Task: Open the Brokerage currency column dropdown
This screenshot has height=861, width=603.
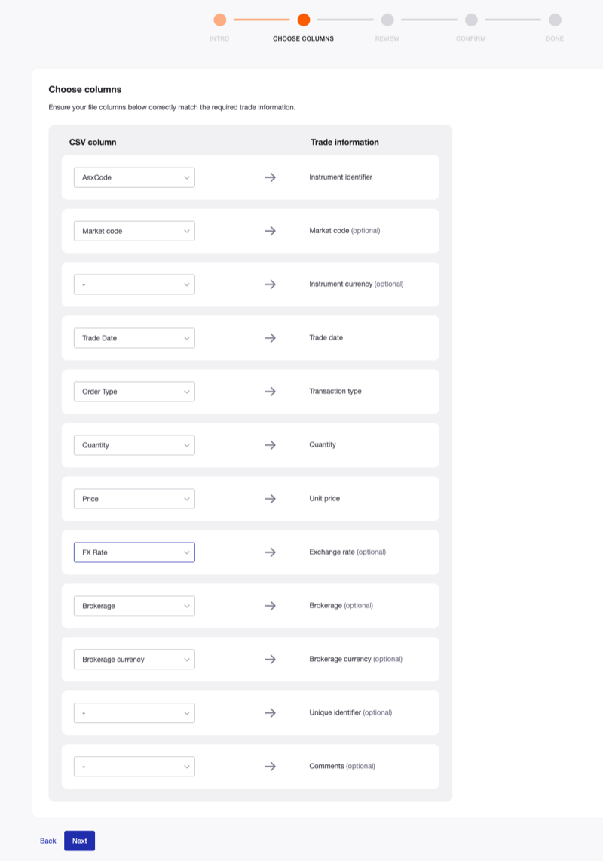Action: click(x=134, y=660)
